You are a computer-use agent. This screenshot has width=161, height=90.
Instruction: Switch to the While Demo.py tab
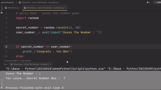[x=13, y=8]
